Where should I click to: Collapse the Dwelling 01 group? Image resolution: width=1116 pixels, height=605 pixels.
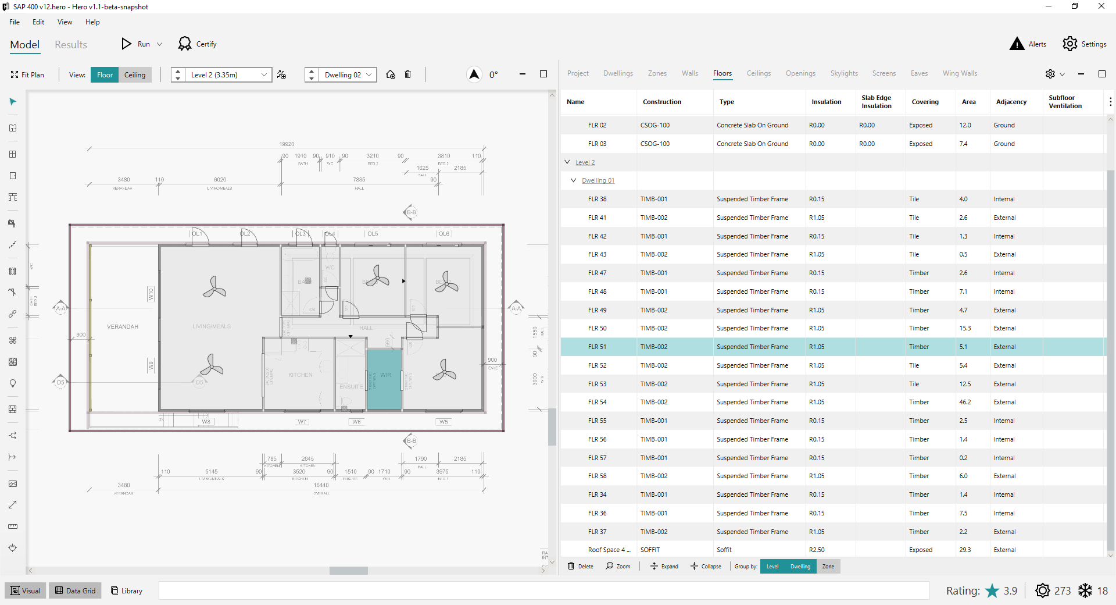574,180
